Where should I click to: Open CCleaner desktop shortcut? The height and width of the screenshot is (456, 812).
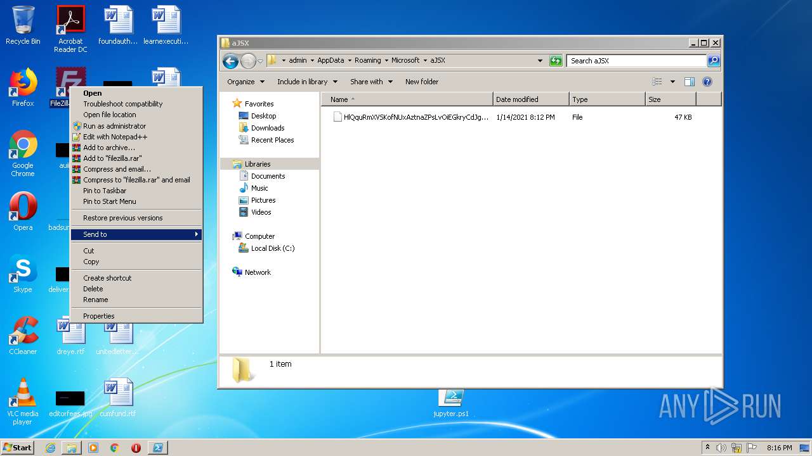point(23,336)
